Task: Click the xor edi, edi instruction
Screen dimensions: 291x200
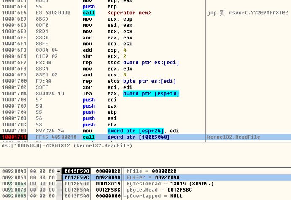Action: [145, 87]
